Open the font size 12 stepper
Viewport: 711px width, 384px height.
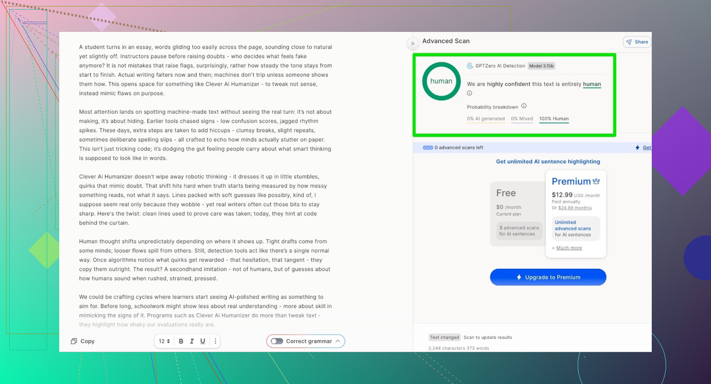pyautogui.click(x=164, y=341)
